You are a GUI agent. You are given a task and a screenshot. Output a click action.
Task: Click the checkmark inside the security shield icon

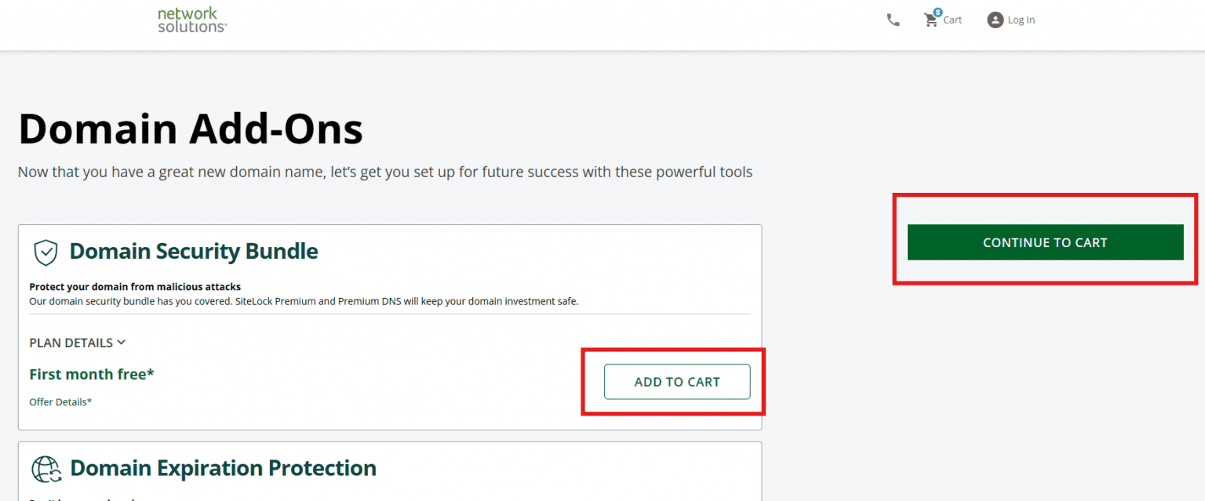coord(46,251)
